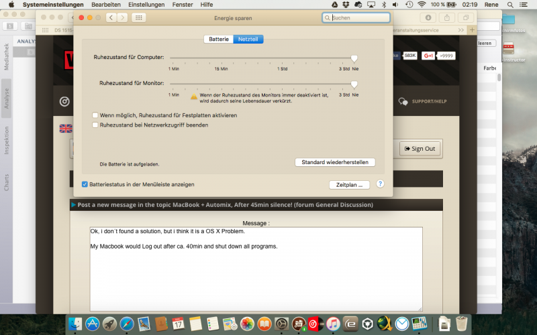This screenshot has height=335, width=537.
Task: Select the Mediathek sidebar tab
Action: pyautogui.click(x=6, y=57)
